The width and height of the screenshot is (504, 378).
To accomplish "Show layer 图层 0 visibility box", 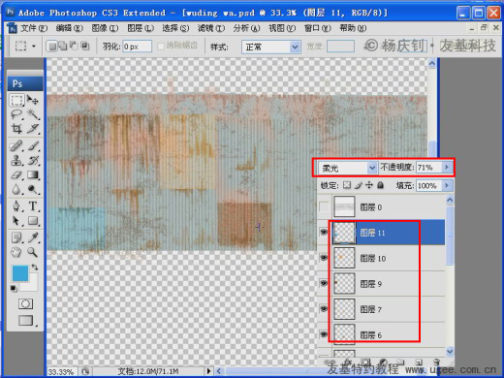I will click(x=324, y=206).
